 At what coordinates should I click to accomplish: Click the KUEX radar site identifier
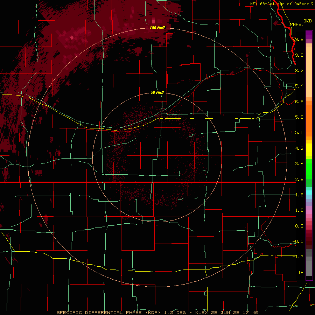202,313
